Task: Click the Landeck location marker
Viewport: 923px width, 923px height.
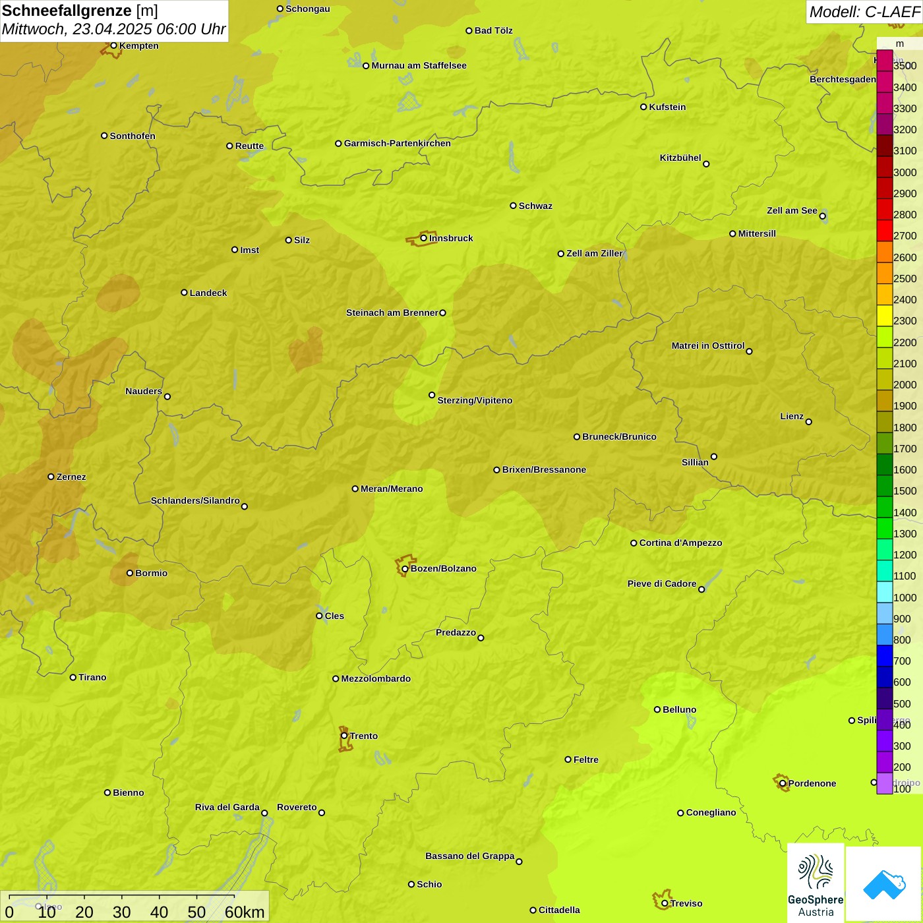Action: pyautogui.click(x=185, y=293)
